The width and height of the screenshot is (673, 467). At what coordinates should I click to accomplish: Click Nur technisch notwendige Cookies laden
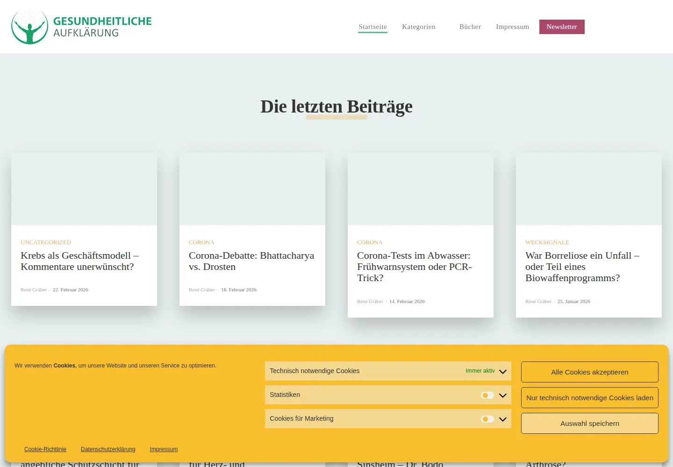[x=590, y=397]
